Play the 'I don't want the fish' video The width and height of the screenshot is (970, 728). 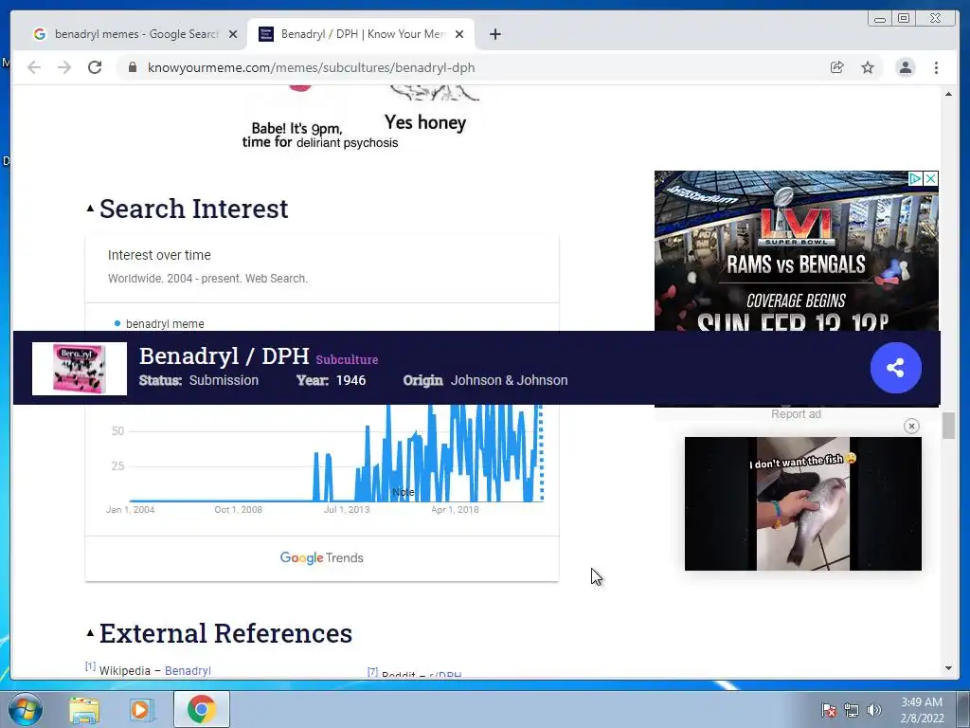[803, 503]
